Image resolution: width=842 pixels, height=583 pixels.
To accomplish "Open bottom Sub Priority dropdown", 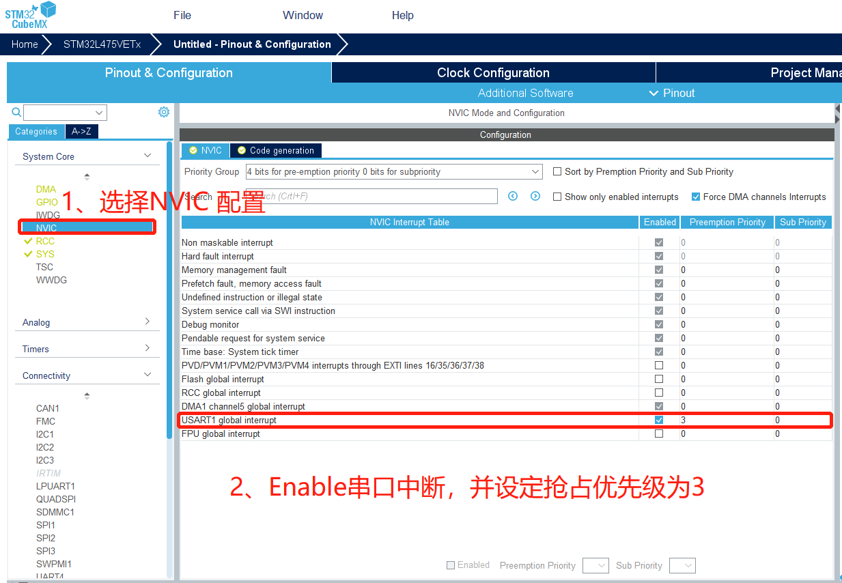I will click(682, 565).
